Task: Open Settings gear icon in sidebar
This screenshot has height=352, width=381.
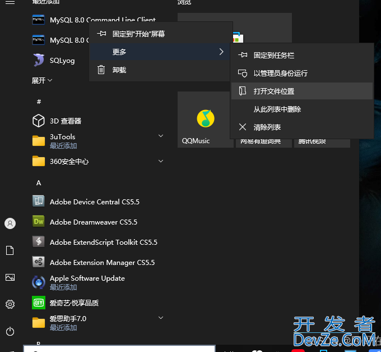Action: (10, 304)
